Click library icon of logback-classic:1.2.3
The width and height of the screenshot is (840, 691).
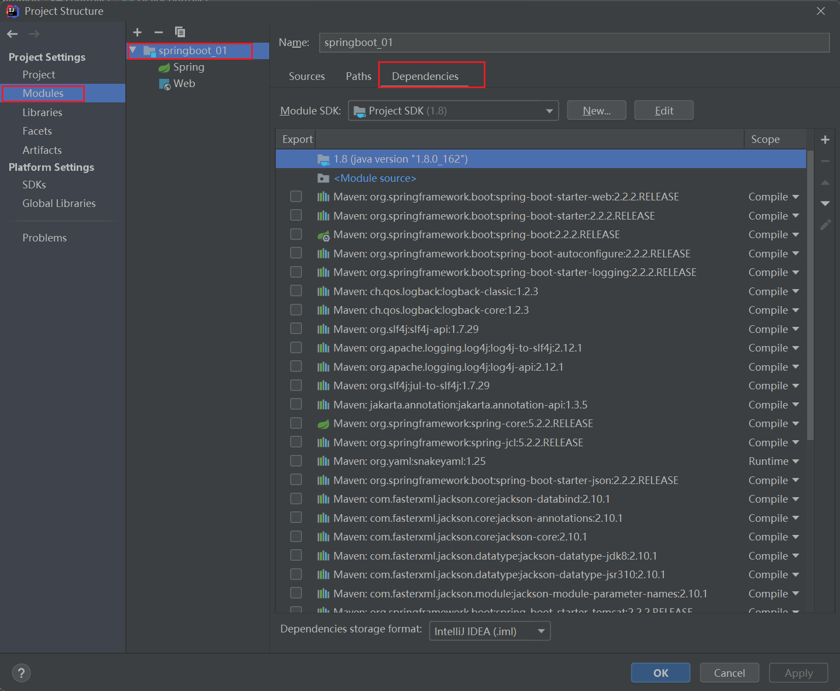[323, 291]
